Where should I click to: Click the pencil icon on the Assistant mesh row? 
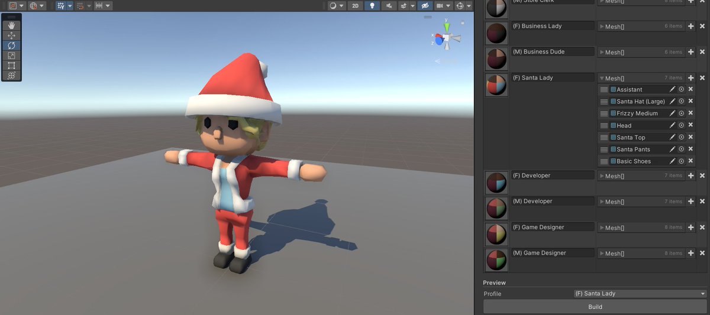click(672, 89)
